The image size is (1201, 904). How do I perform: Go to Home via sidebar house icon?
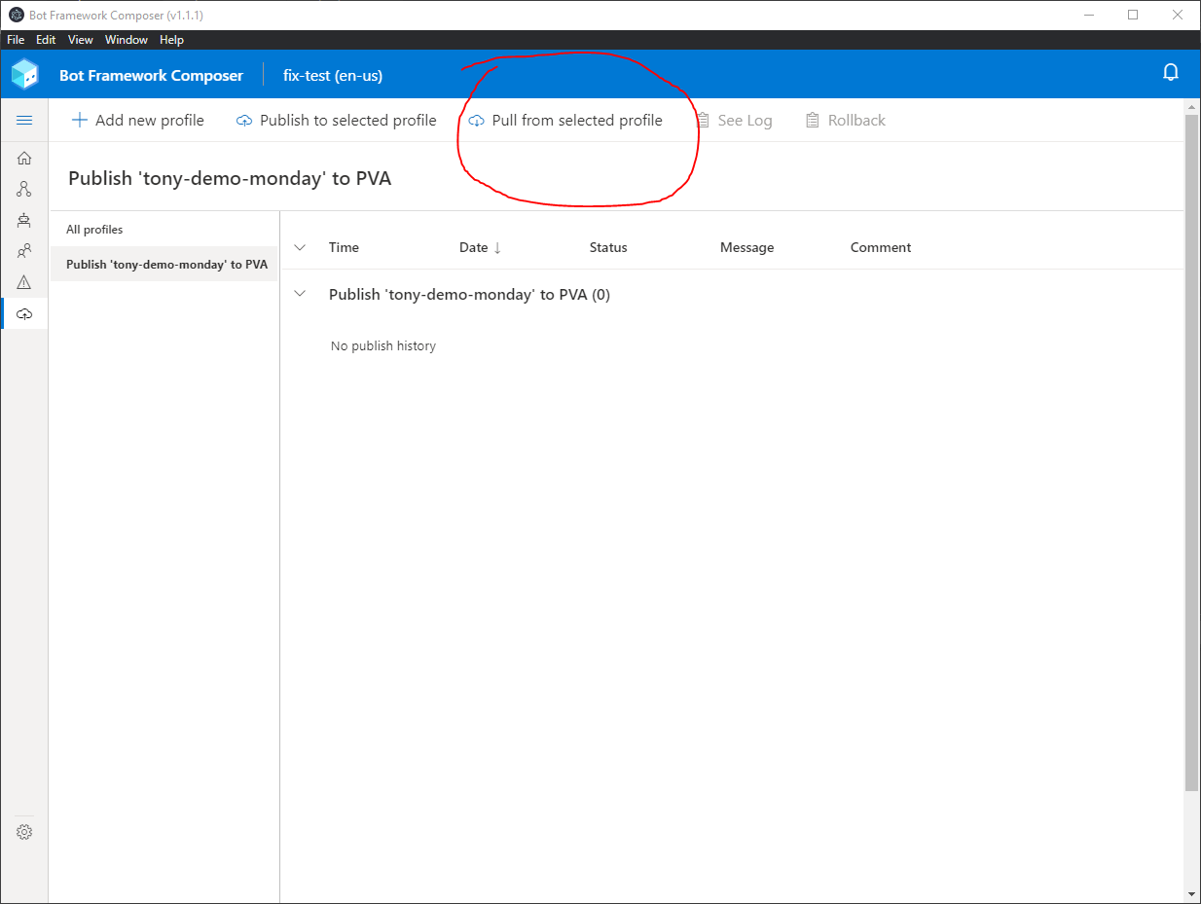(24, 158)
